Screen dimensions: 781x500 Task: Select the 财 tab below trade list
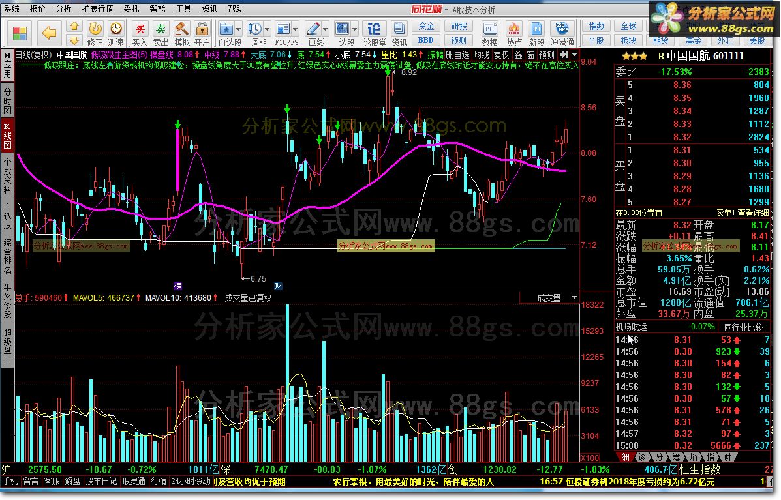pyautogui.click(x=727, y=457)
